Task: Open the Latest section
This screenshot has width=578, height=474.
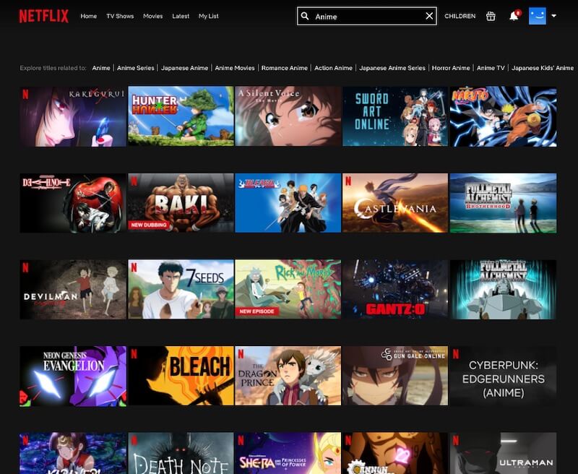Action: click(181, 16)
